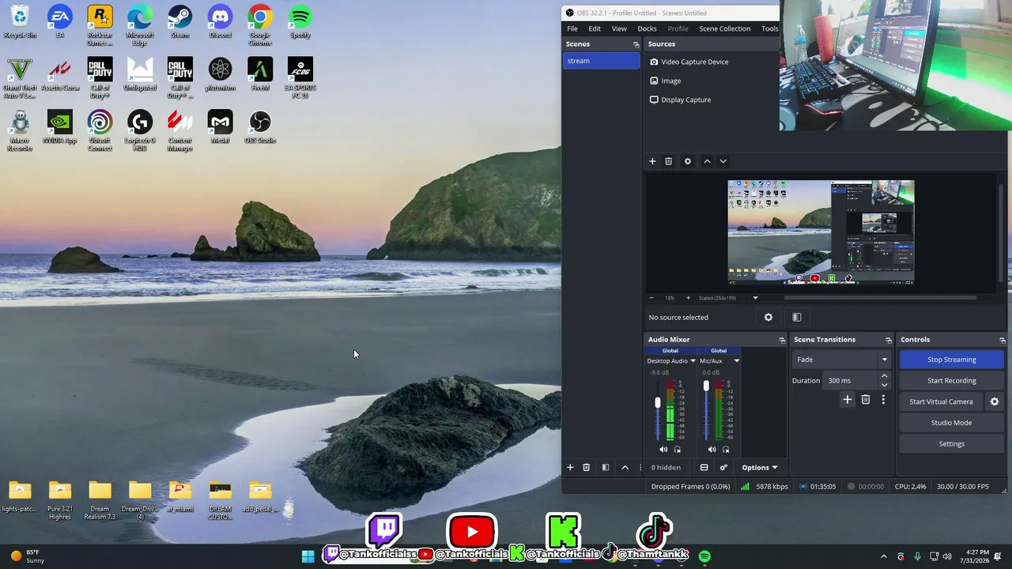The height and width of the screenshot is (569, 1012).
Task: Adjust Desktop Audio volume fader
Action: (657, 402)
